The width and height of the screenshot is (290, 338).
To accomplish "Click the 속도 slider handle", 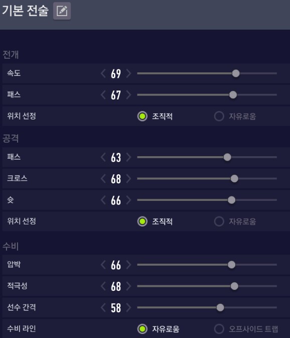I will 236,73.
